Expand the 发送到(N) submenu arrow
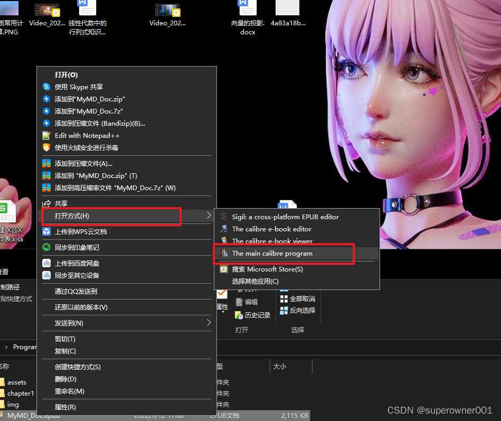 (x=209, y=323)
